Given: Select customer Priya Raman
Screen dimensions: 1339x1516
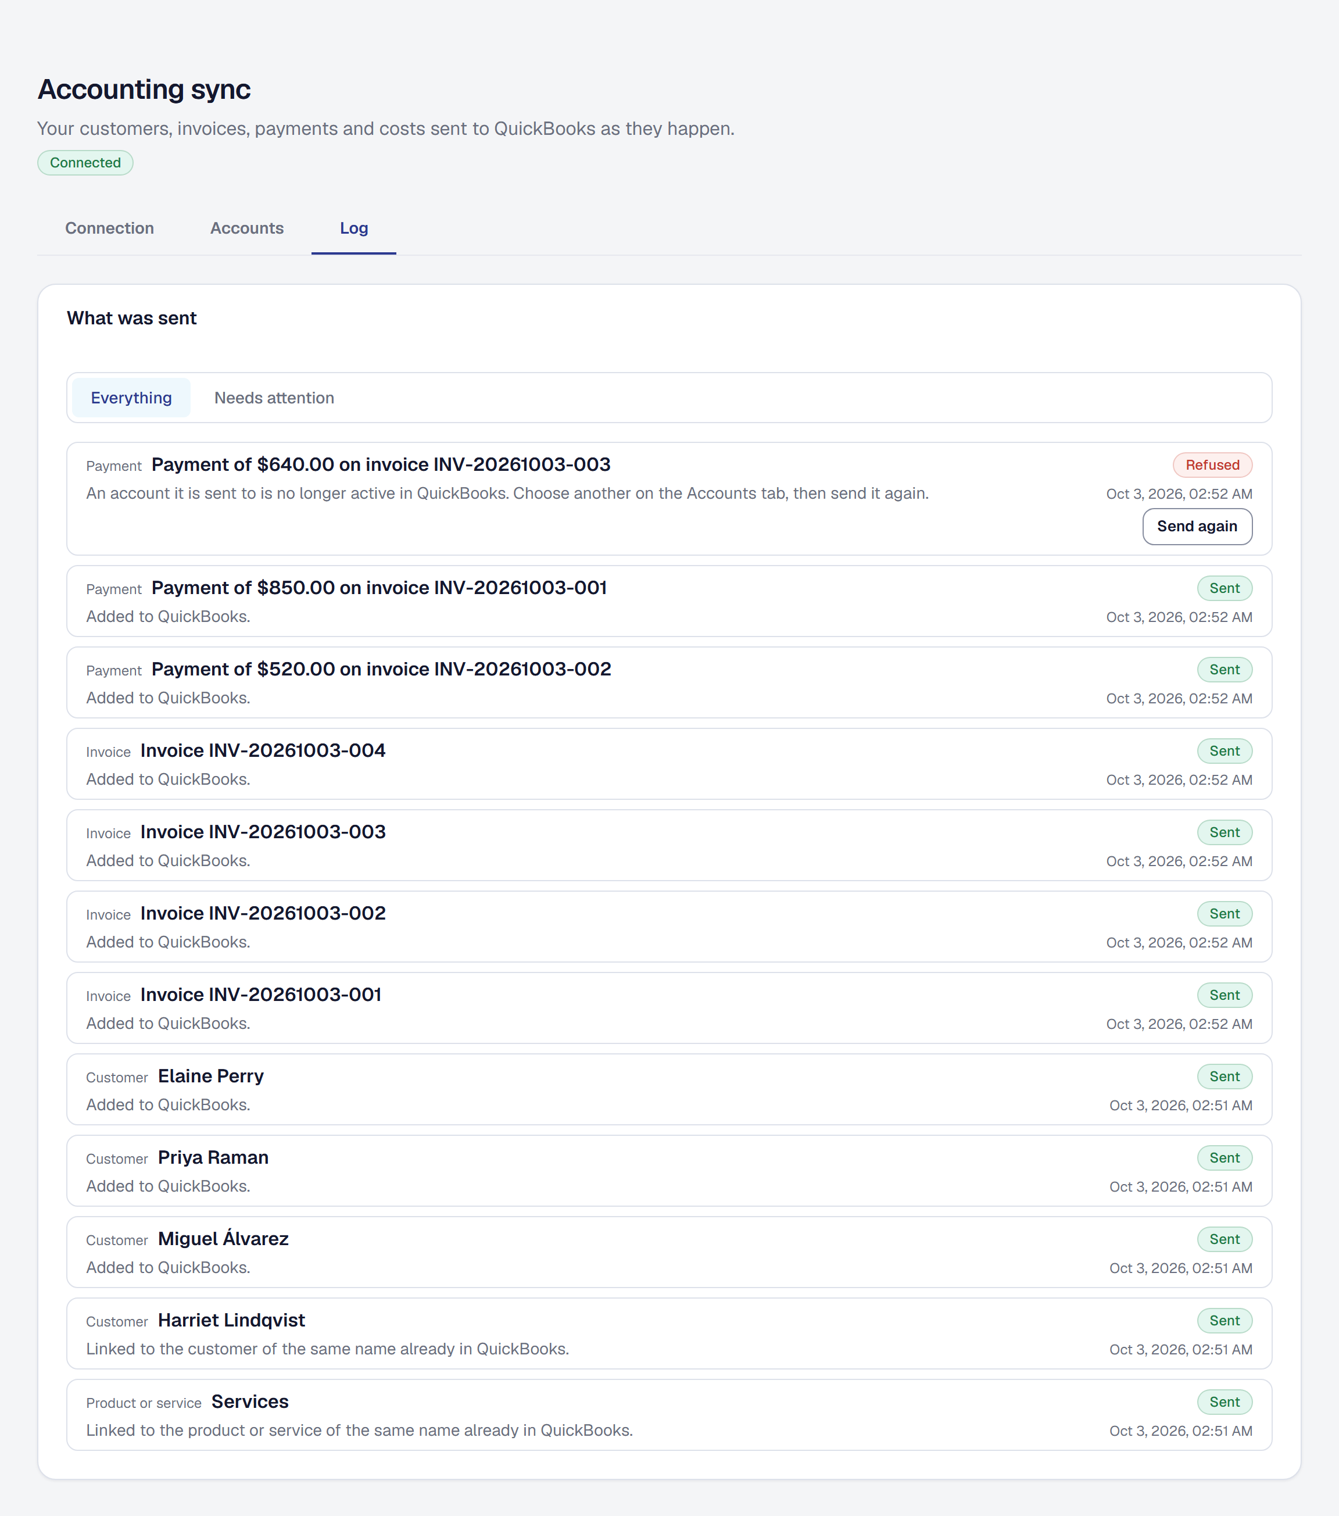Looking at the screenshot, I should [x=669, y=1171].
